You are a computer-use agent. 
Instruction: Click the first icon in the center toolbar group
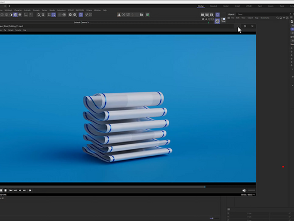119,15
